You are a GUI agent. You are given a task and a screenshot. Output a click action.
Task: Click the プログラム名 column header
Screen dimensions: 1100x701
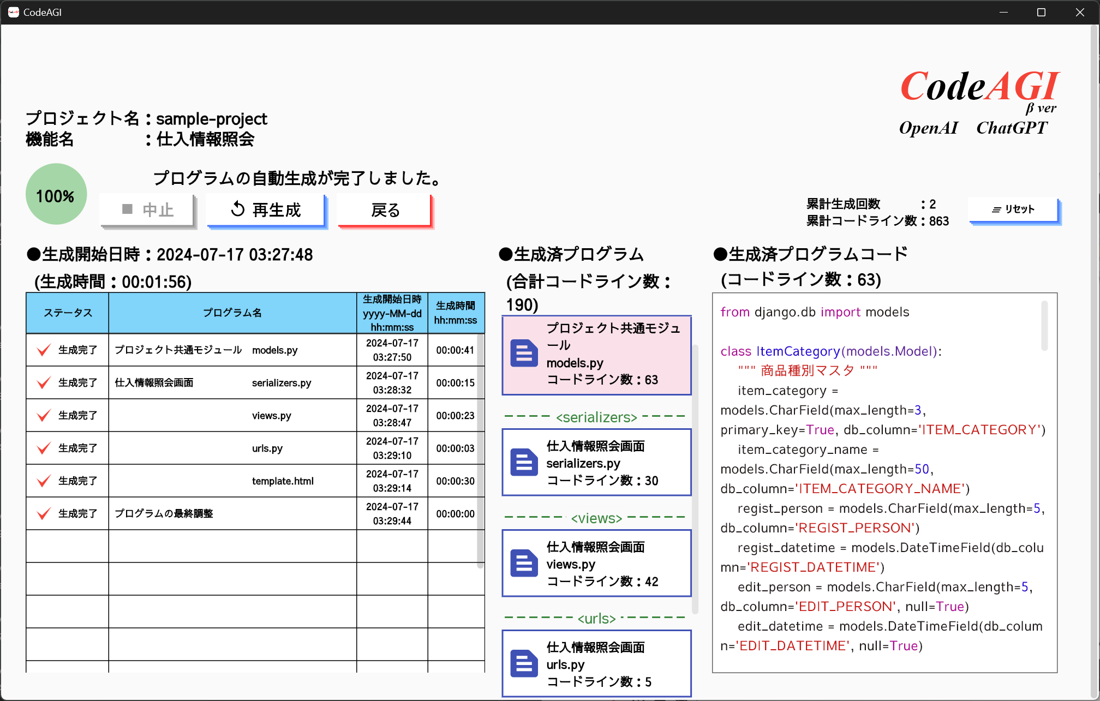click(x=232, y=313)
